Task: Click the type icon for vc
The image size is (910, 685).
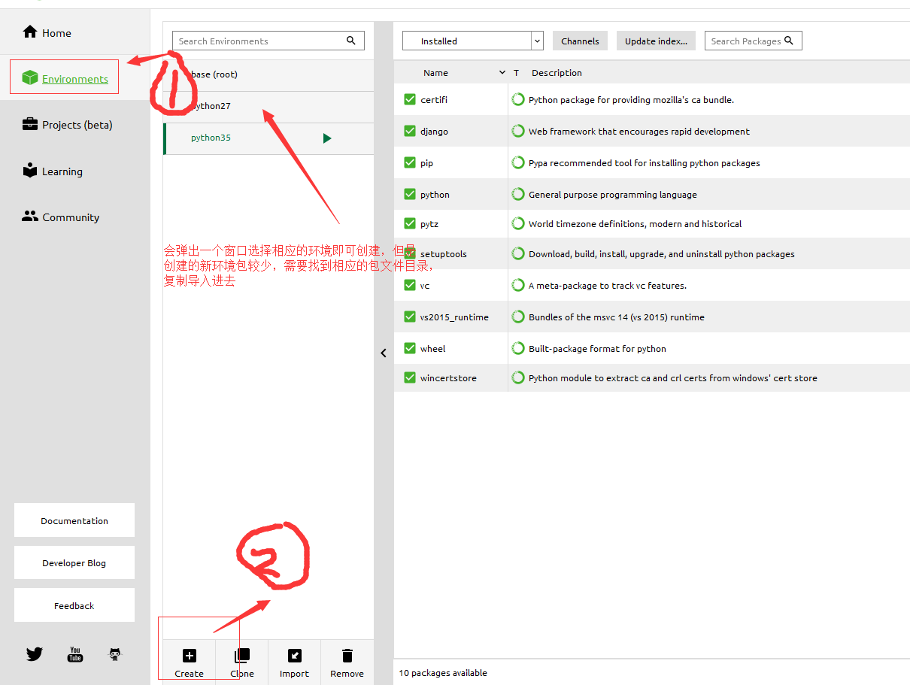Action: pyautogui.click(x=518, y=285)
